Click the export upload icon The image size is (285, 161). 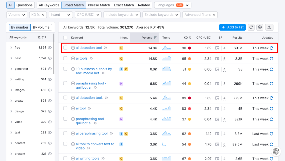(269, 27)
